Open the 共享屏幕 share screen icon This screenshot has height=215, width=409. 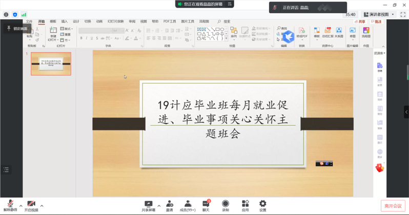coord(149,204)
